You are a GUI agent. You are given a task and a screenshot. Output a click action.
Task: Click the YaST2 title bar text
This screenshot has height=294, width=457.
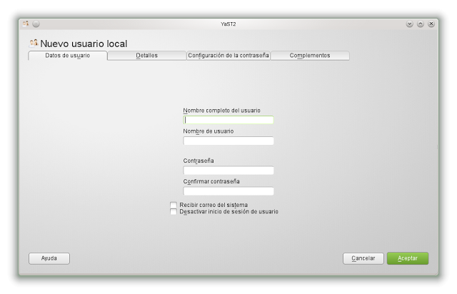pos(228,24)
